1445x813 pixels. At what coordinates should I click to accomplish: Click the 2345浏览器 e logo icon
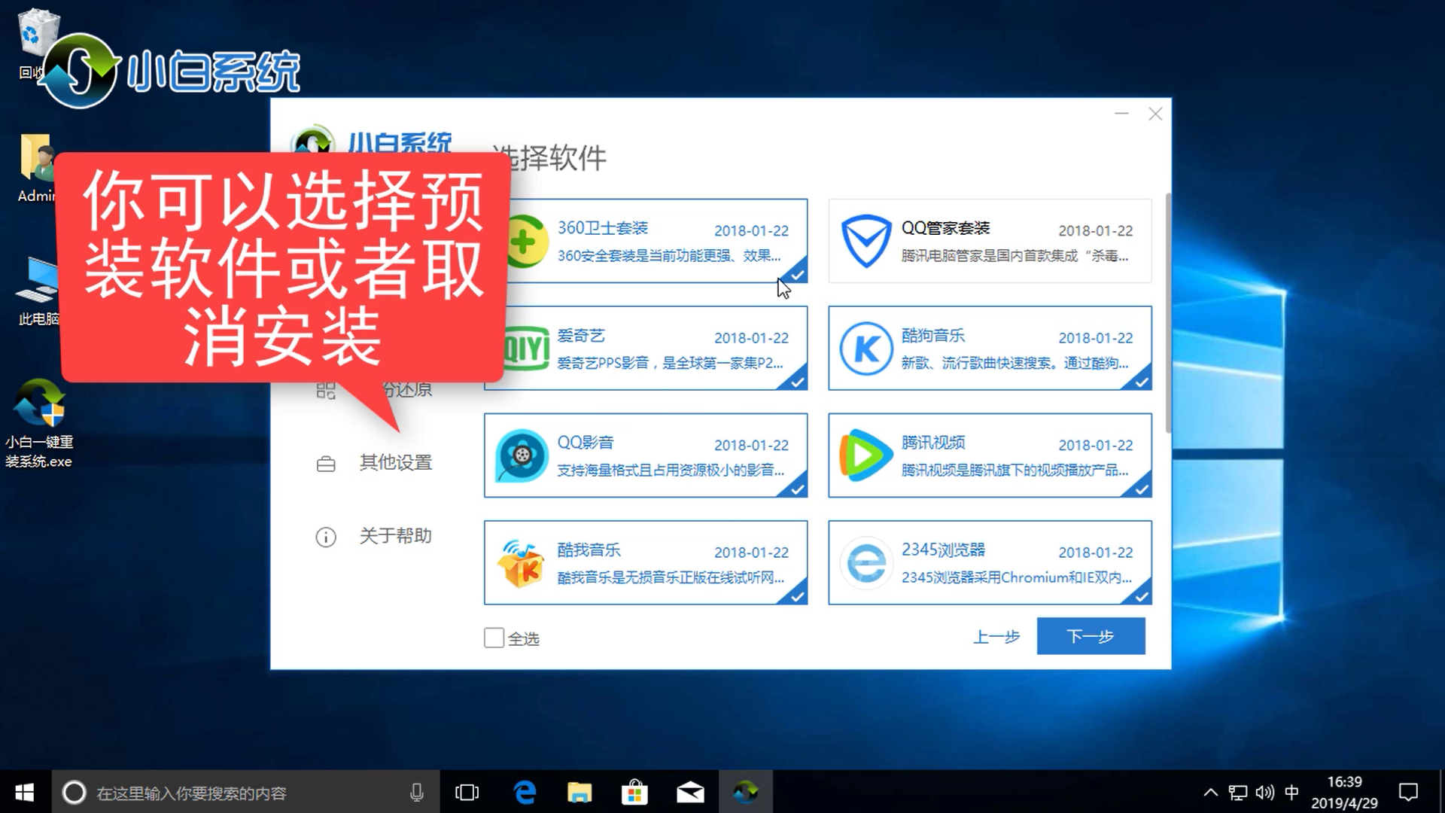(x=865, y=563)
